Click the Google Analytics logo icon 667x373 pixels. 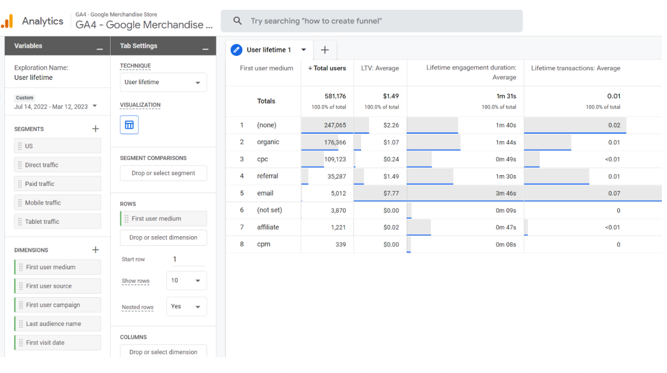[8, 22]
